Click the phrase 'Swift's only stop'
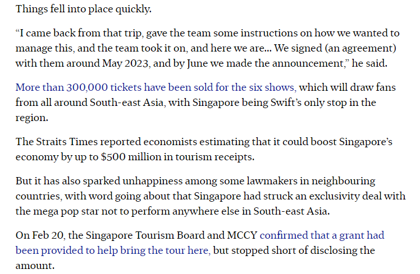Viewport: 420px width, 274px height. point(300,103)
